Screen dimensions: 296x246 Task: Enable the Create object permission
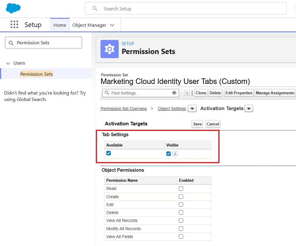[181, 196]
